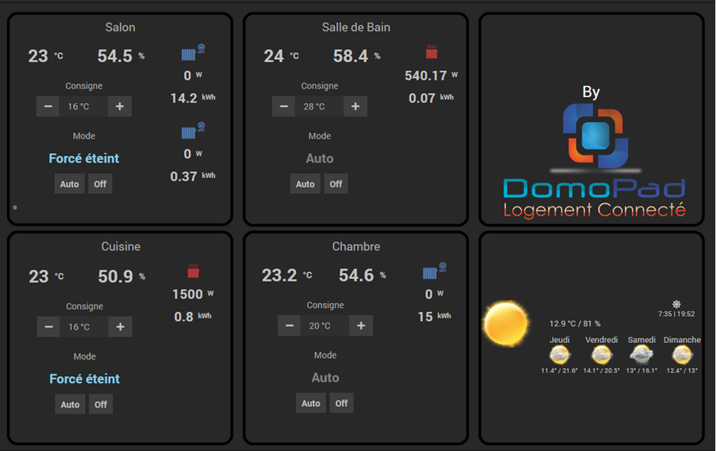Select Auto mode for Cuisine

[70, 404]
